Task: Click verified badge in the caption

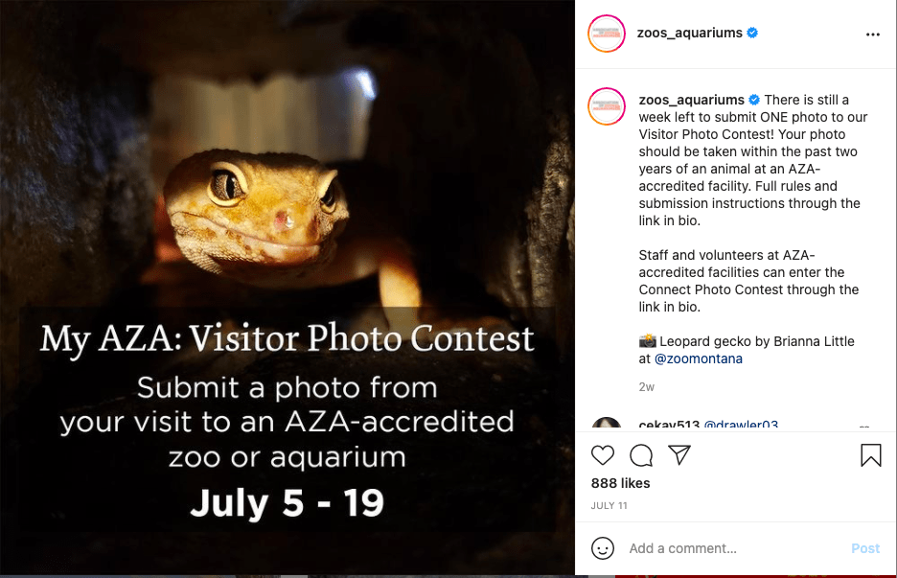Action: [x=754, y=100]
